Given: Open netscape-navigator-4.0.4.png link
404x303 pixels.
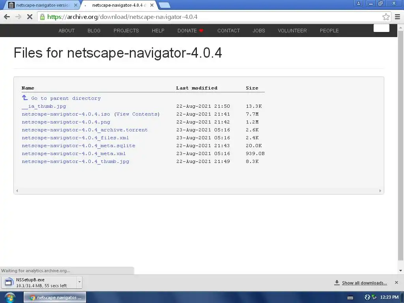Looking at the screenshot, I should pos(66,122).
